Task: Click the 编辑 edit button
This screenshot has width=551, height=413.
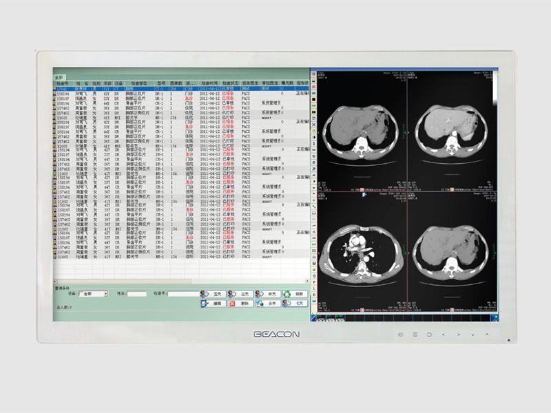Action: [213, 303]
